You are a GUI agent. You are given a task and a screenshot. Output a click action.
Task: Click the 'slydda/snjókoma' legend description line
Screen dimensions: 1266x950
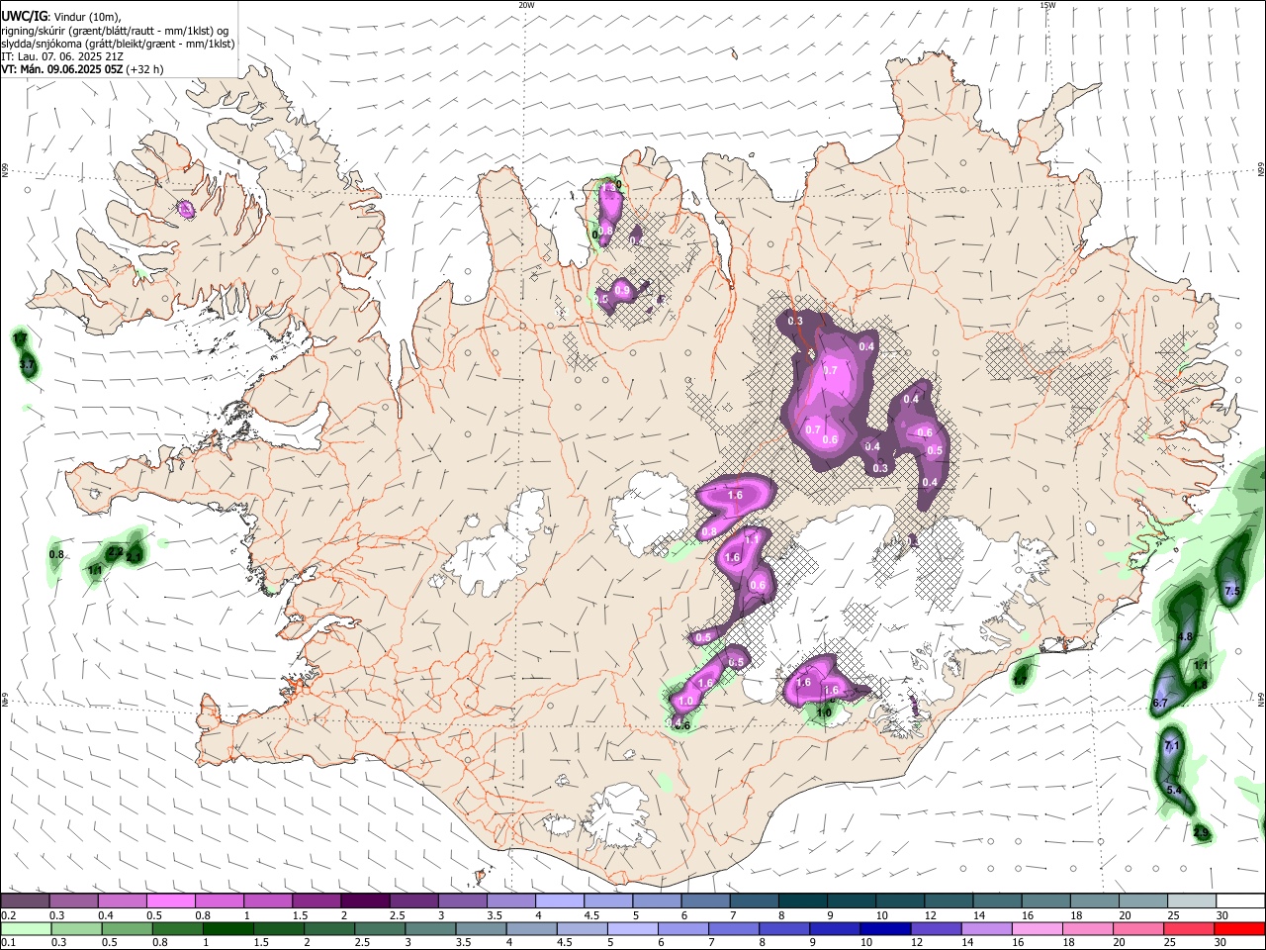click(118, 44)
